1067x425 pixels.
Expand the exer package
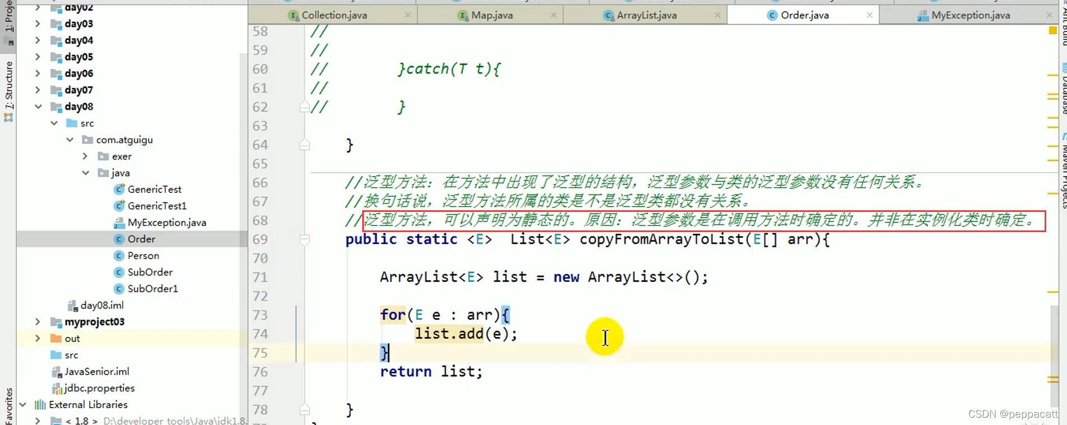[x=85, y=156]
